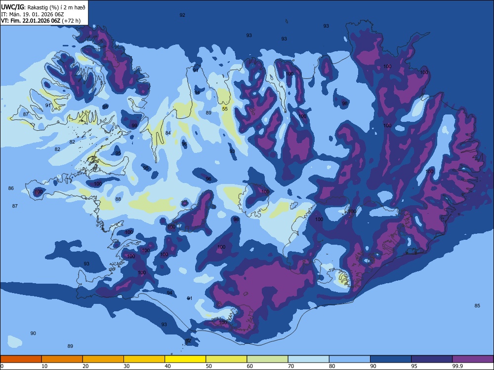Click the '88' humidity value on the map
Image resolution: width=494 pixels, height=370 pixels.
tap(118, 199)
